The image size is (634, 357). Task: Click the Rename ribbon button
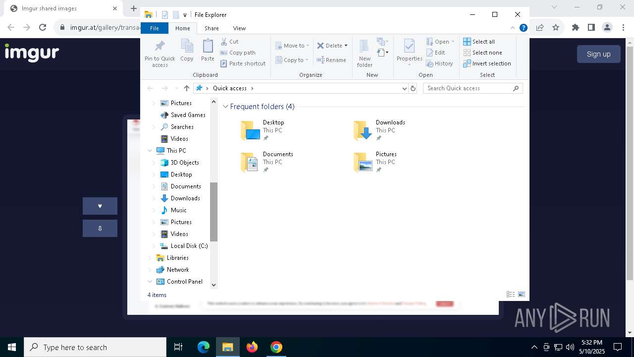coord(331,60)
